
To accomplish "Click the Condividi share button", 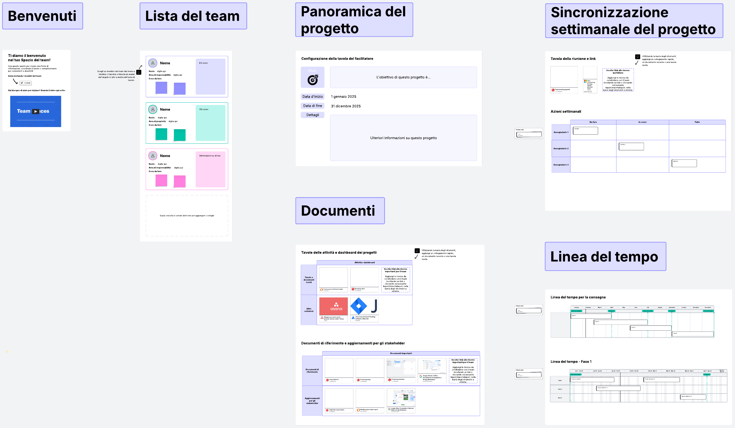I will pos(26,83).
